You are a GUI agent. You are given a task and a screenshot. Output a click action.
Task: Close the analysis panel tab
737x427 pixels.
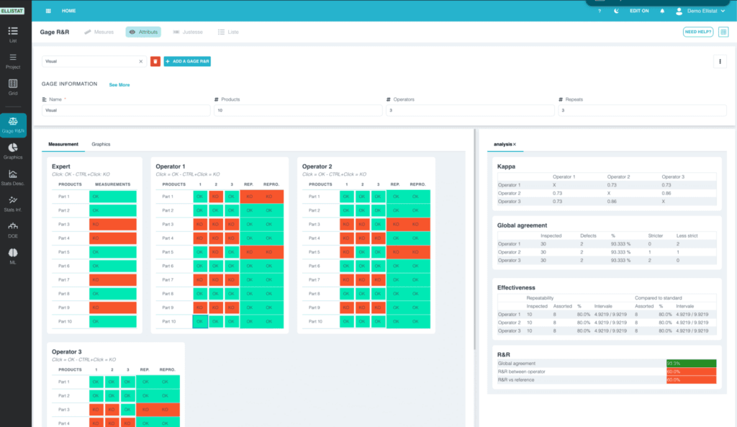[513, 144]
